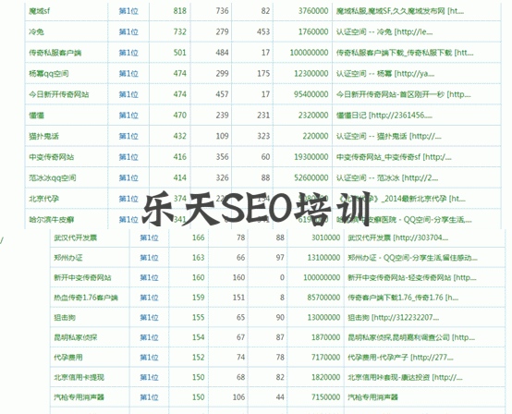
Task: Click the value 220000 in 猫扑鬼话 row
Action: (315, 137)
